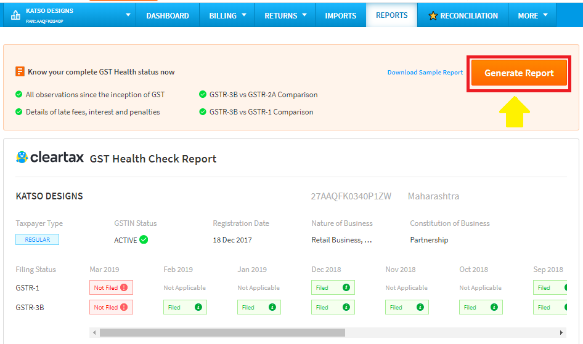The width and height of the screenshot is (583, 344).
Task: Click info icon on Jan 2019 GSTR-3B Filed
Action: pyautogui.click(x=272, y=307)
